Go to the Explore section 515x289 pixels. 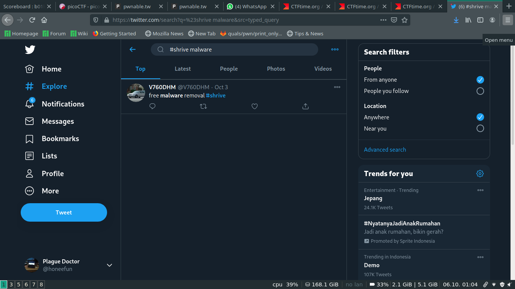[x=46, y=86]
